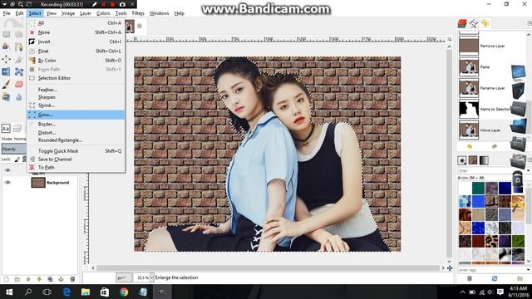Switch to the Patterns tab
Image resolution: width=532 pixels, height=299 pixels.
point(473,160)
